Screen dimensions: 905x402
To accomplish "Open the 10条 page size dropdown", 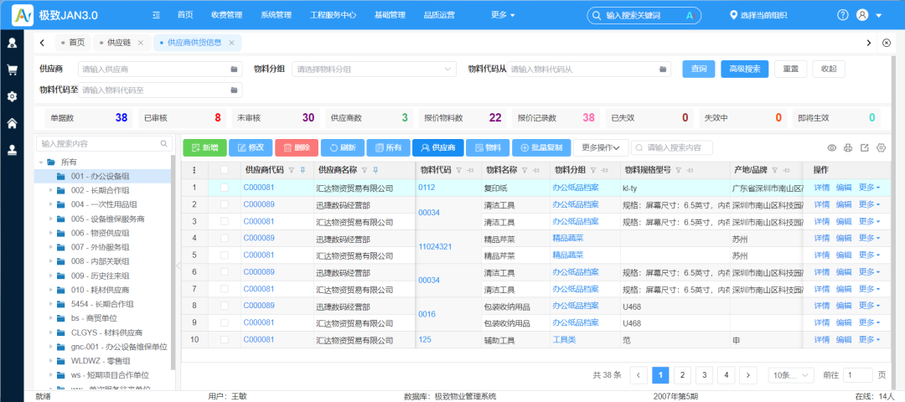I will pyautogui.click(x=791, y=375).
